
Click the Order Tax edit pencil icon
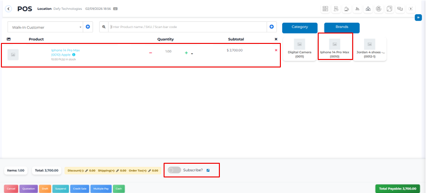(149, 170)
